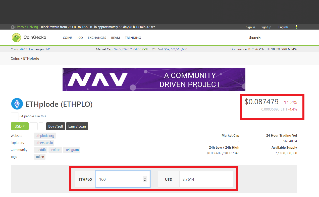Open the TRENDING menu item
The width and height of the screenshot is (319, 197).
[x=133, y=38]
